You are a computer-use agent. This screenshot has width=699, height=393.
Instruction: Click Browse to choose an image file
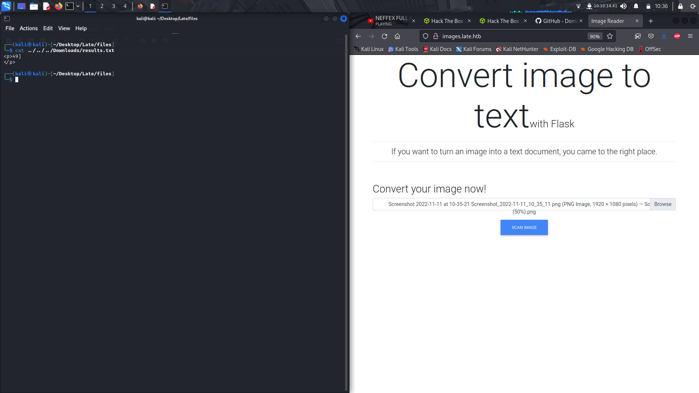[x=662, y=204]
